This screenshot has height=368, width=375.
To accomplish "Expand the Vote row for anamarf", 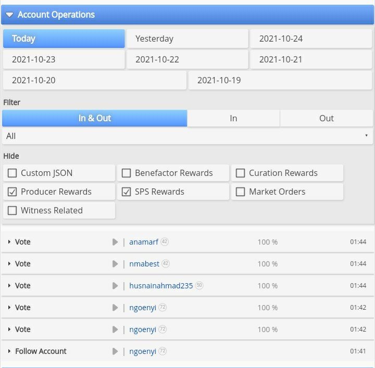I will point(9,242).
